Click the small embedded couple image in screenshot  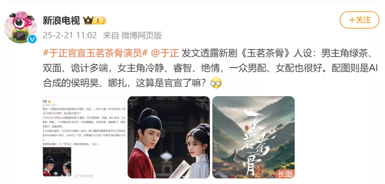(57, 162)
